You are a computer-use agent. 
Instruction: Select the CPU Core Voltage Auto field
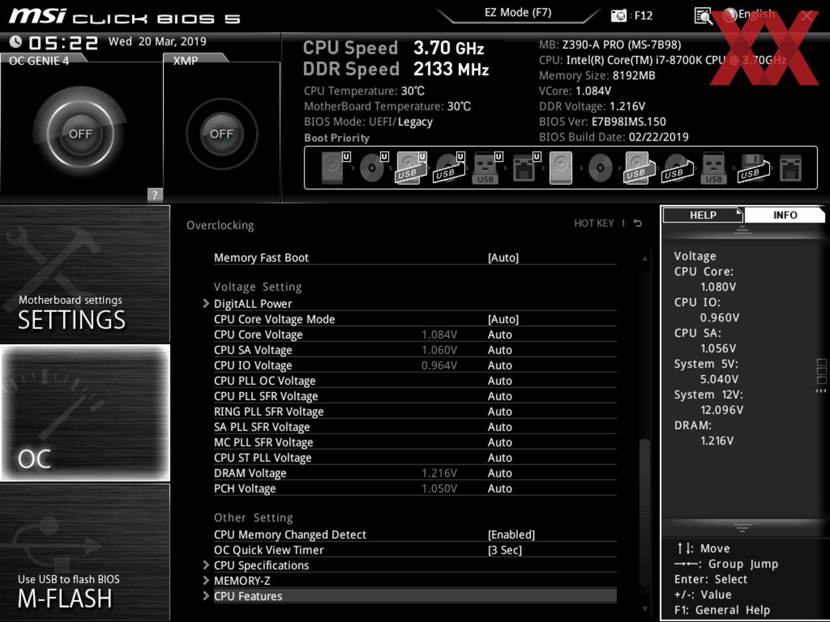click(x=500, y=334)
